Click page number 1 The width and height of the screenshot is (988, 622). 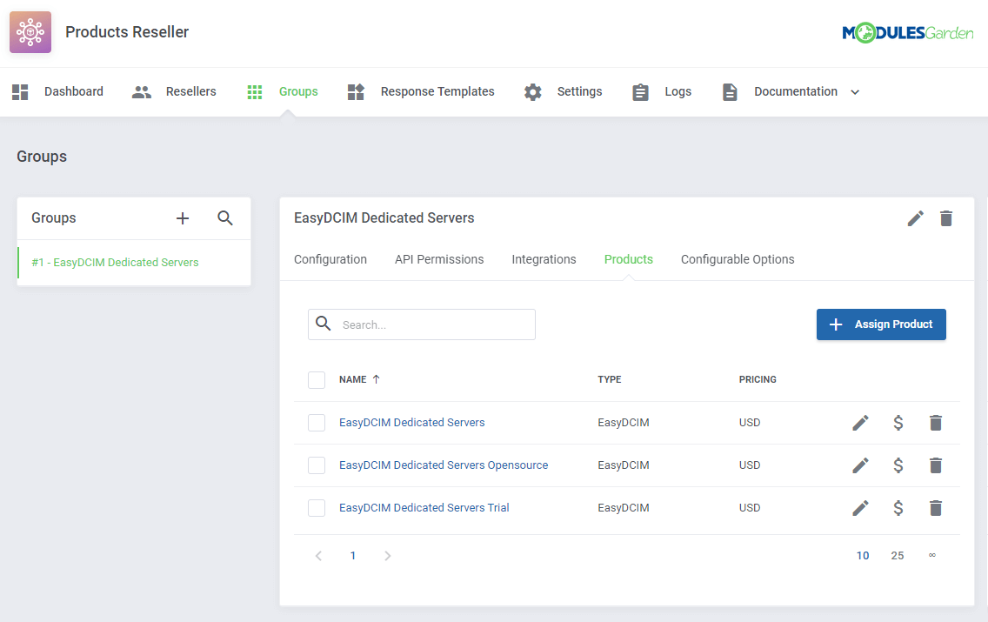[x=353, y=556]
